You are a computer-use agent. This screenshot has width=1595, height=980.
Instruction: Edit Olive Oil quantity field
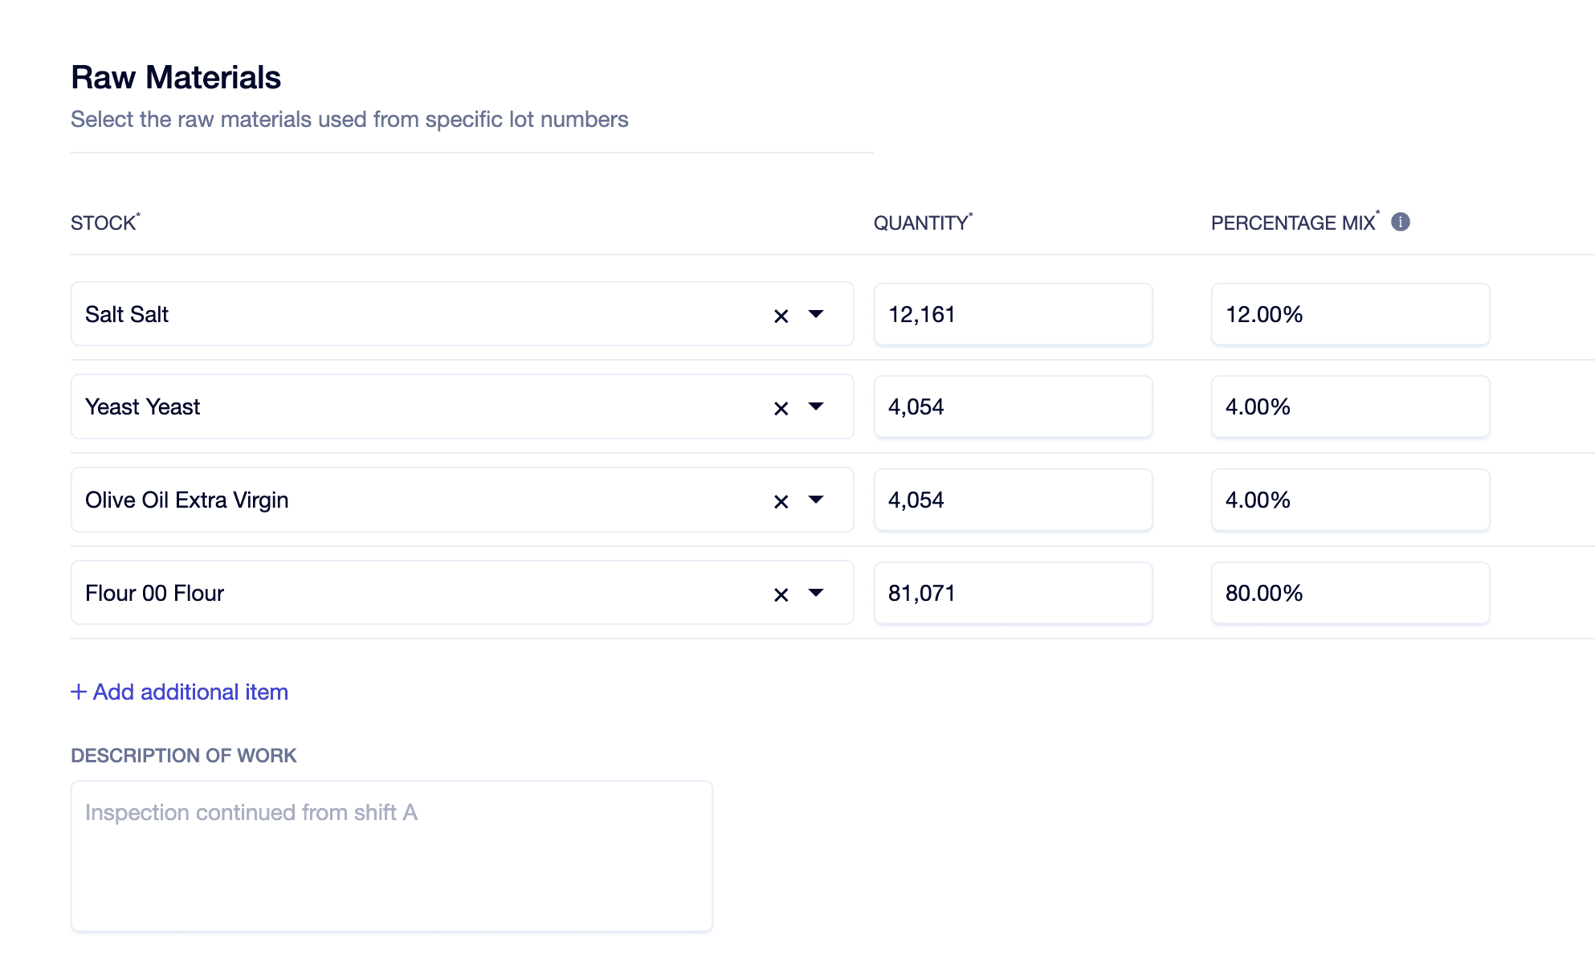tap(1012, 500)
